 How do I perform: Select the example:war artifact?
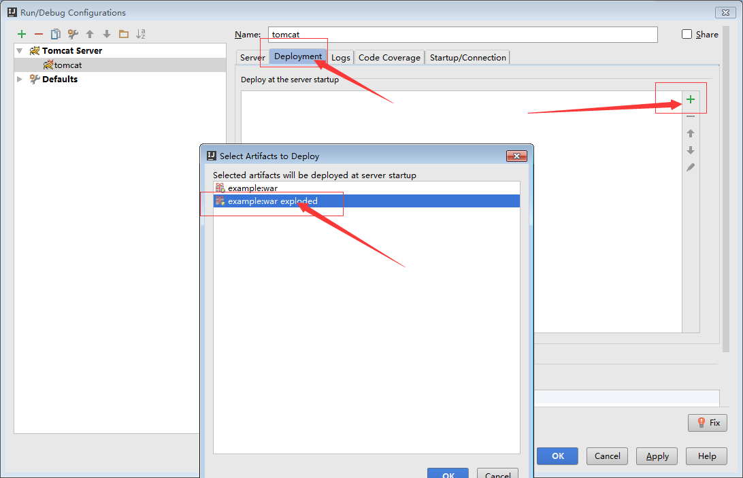[x=366, y=188]
